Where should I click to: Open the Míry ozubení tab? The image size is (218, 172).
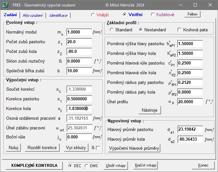(33, 15)
